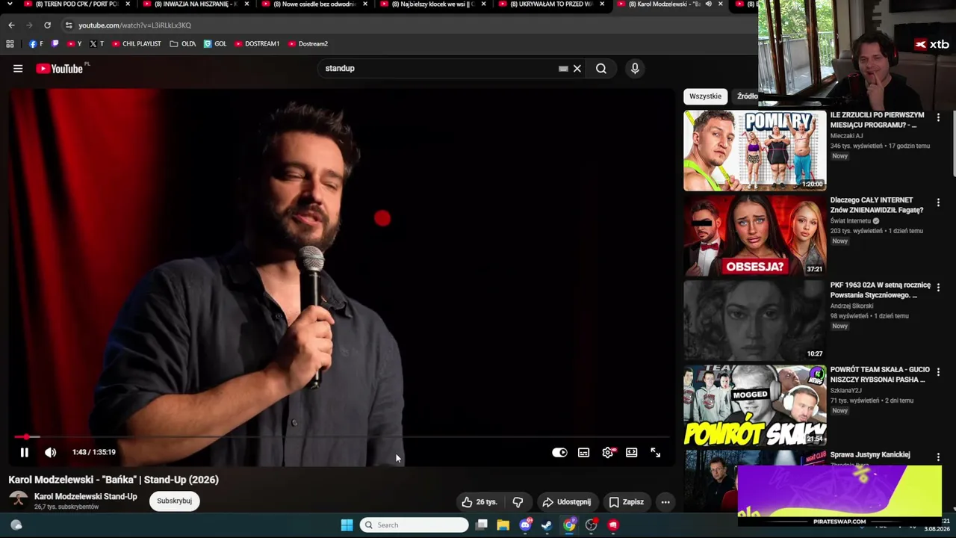Image resolution: width=956 pixels, height=538 pixels.
Task: Open the player settings gear
Action: pos(608,452)
